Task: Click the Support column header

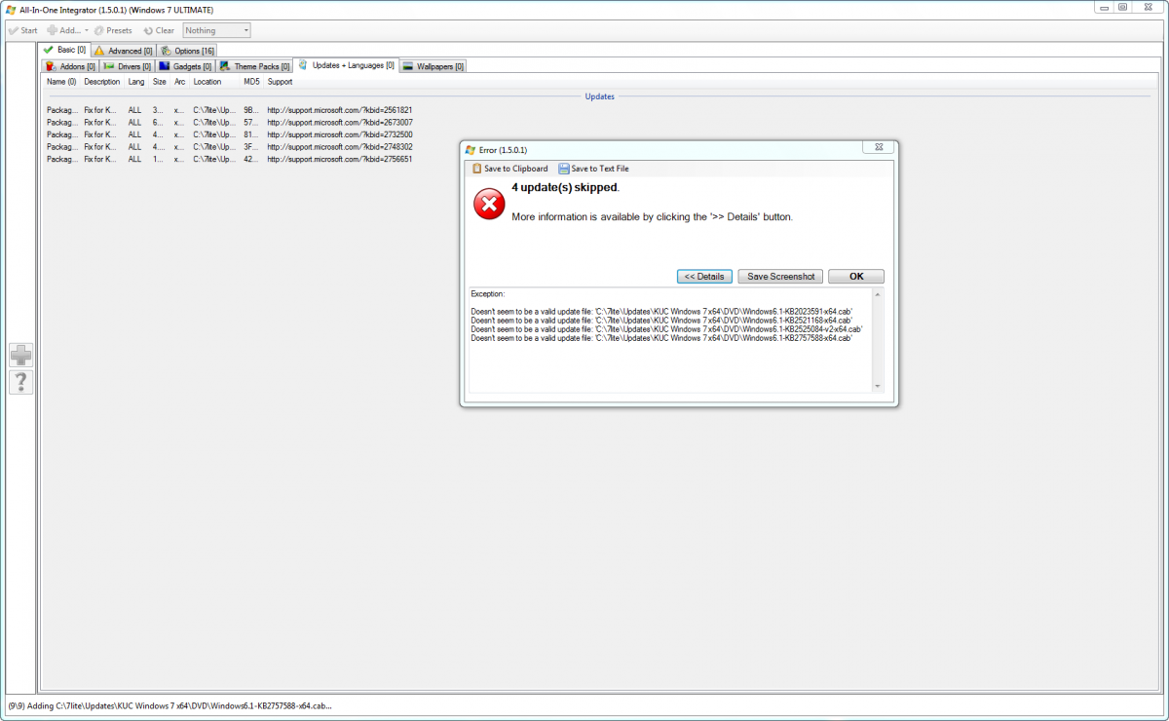Action: [281, 82]
